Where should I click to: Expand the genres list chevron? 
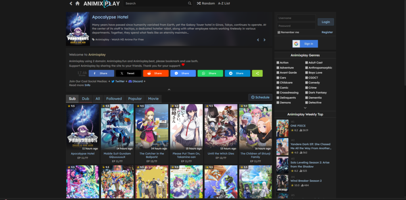tap(305, 108)
